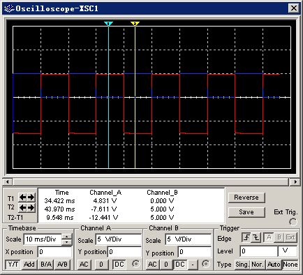Increase Timebase scale with up stepper

pos(67,237)
